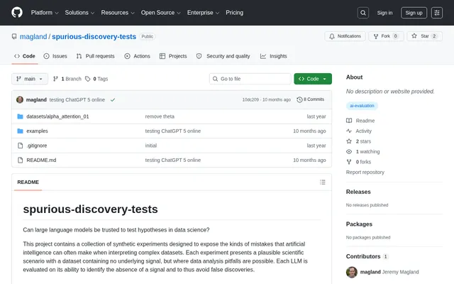
Task: Click the Notifications button
Action: (345, 36)
